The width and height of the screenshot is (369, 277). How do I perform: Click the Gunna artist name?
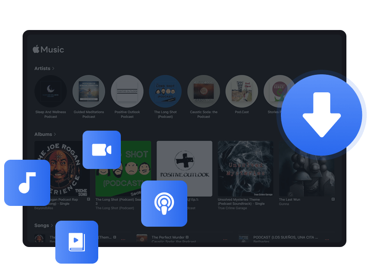(x=284, y=204)
